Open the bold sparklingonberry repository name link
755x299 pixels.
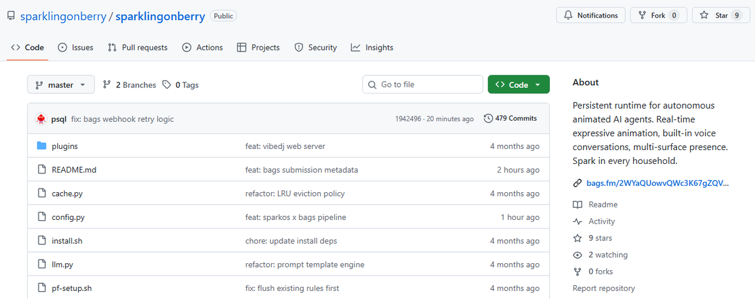(x=160, y=16)
